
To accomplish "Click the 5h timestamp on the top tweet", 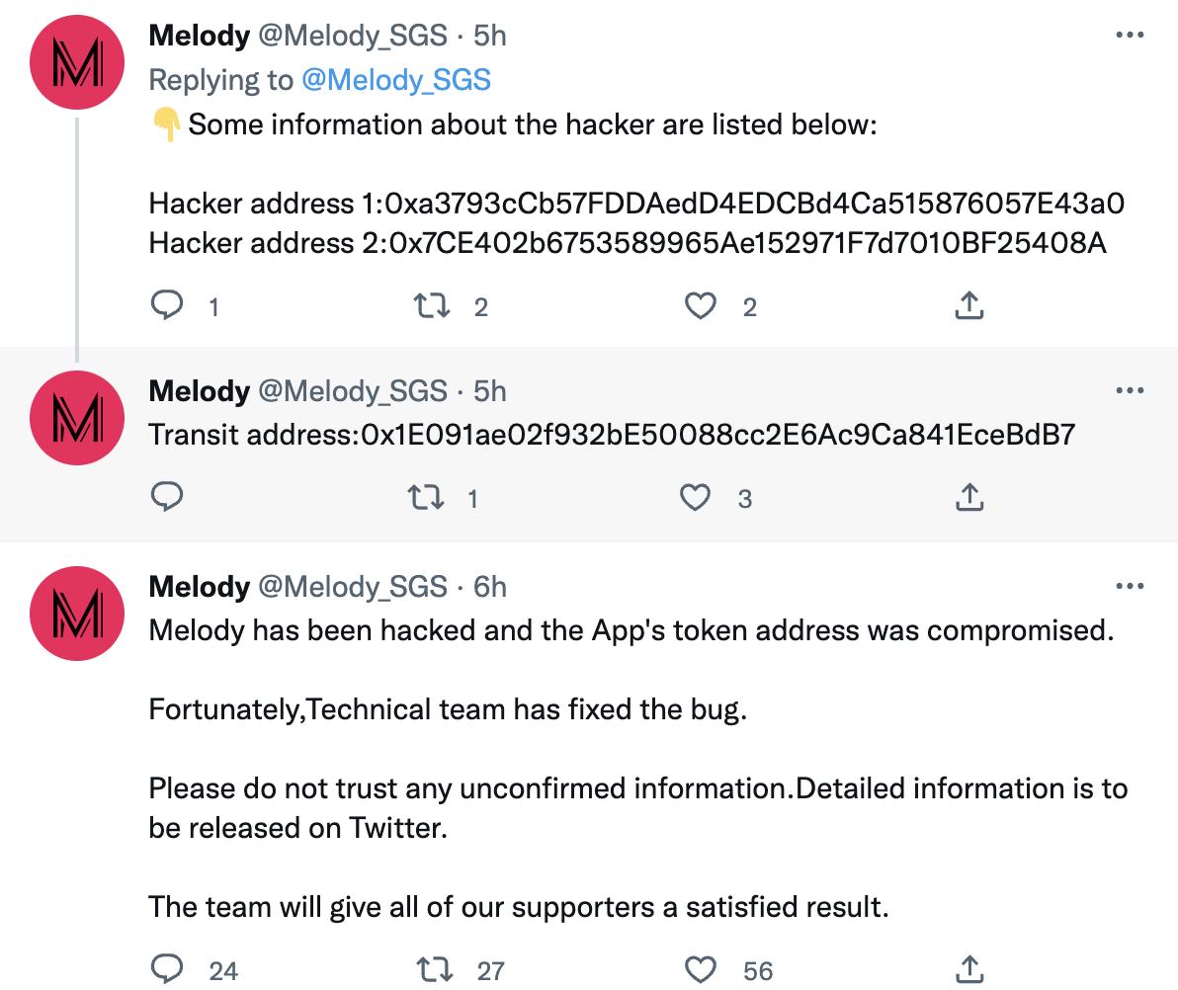I will point(491,35).
